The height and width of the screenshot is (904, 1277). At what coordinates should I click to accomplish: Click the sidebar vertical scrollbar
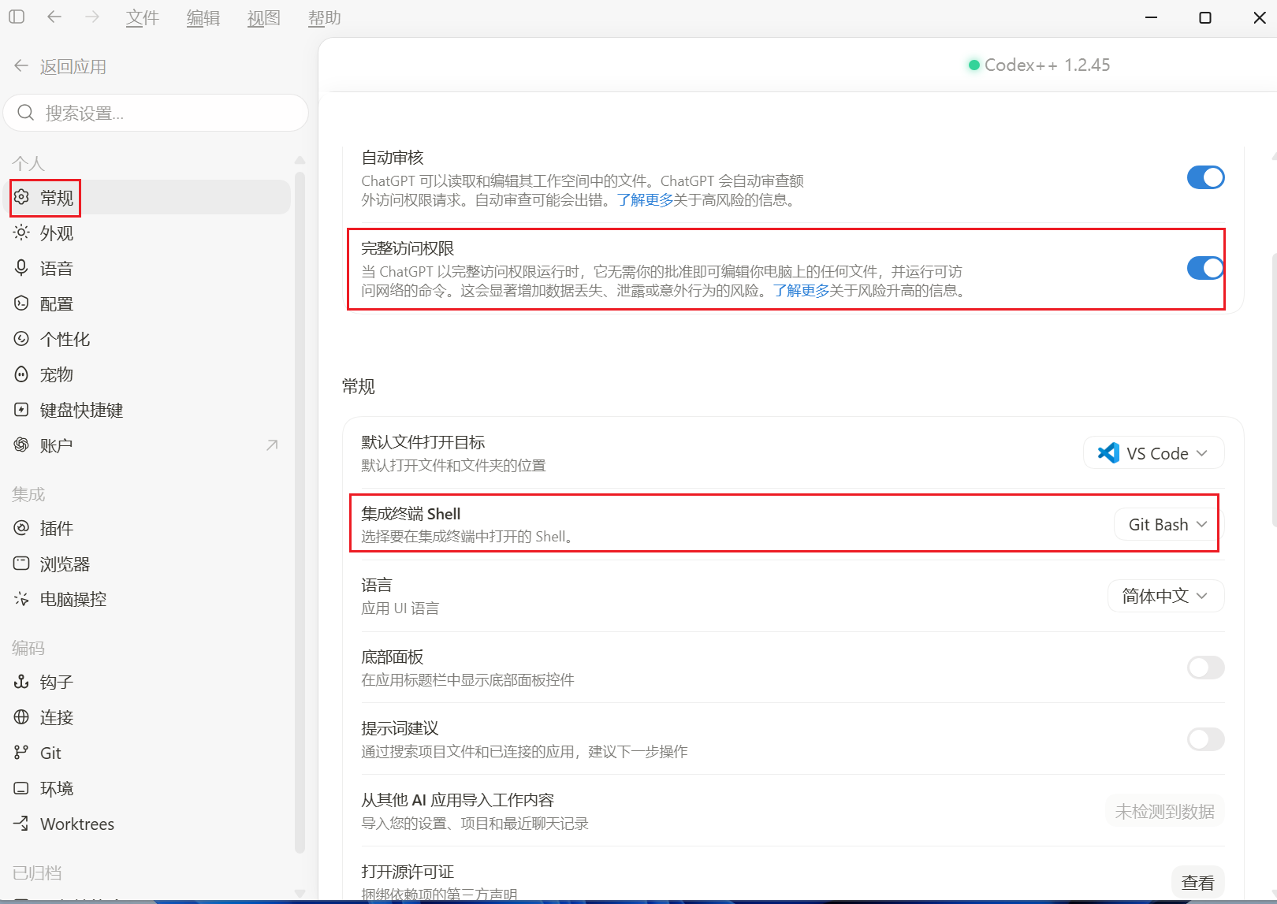[x=300, y=512]
